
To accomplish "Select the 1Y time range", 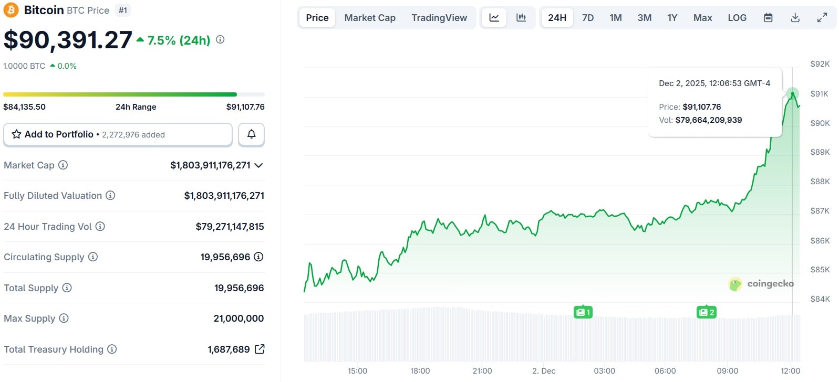I will pyautogui.click(x=672, y=18).
